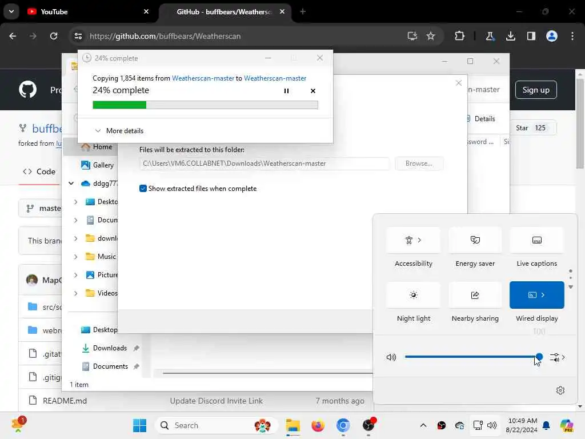Open Chrome three-dot menu
Viewport: 585px width, 439px height.
coord(572,36)
